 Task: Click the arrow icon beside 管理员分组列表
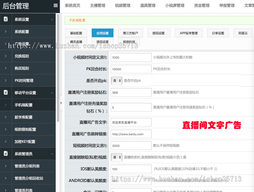6,166
